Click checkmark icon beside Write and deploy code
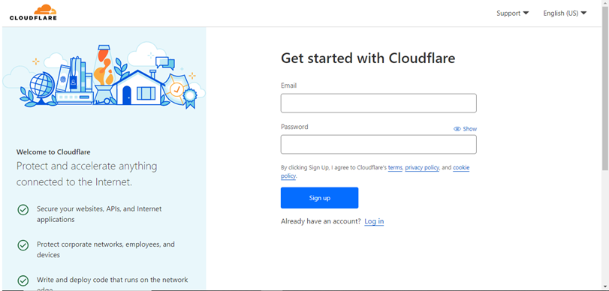Image resolution: width=609 pixels, height=291 pixels. click(23, 280)
